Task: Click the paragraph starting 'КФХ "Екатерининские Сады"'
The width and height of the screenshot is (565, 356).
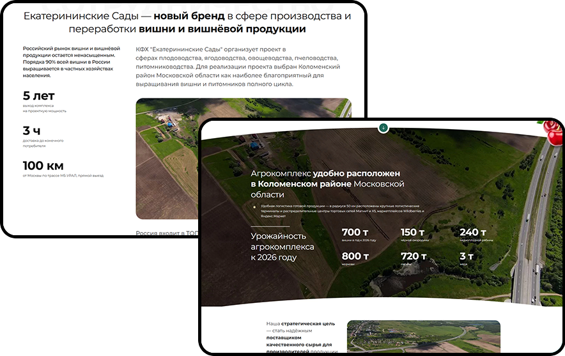Action: coord(238,66)
